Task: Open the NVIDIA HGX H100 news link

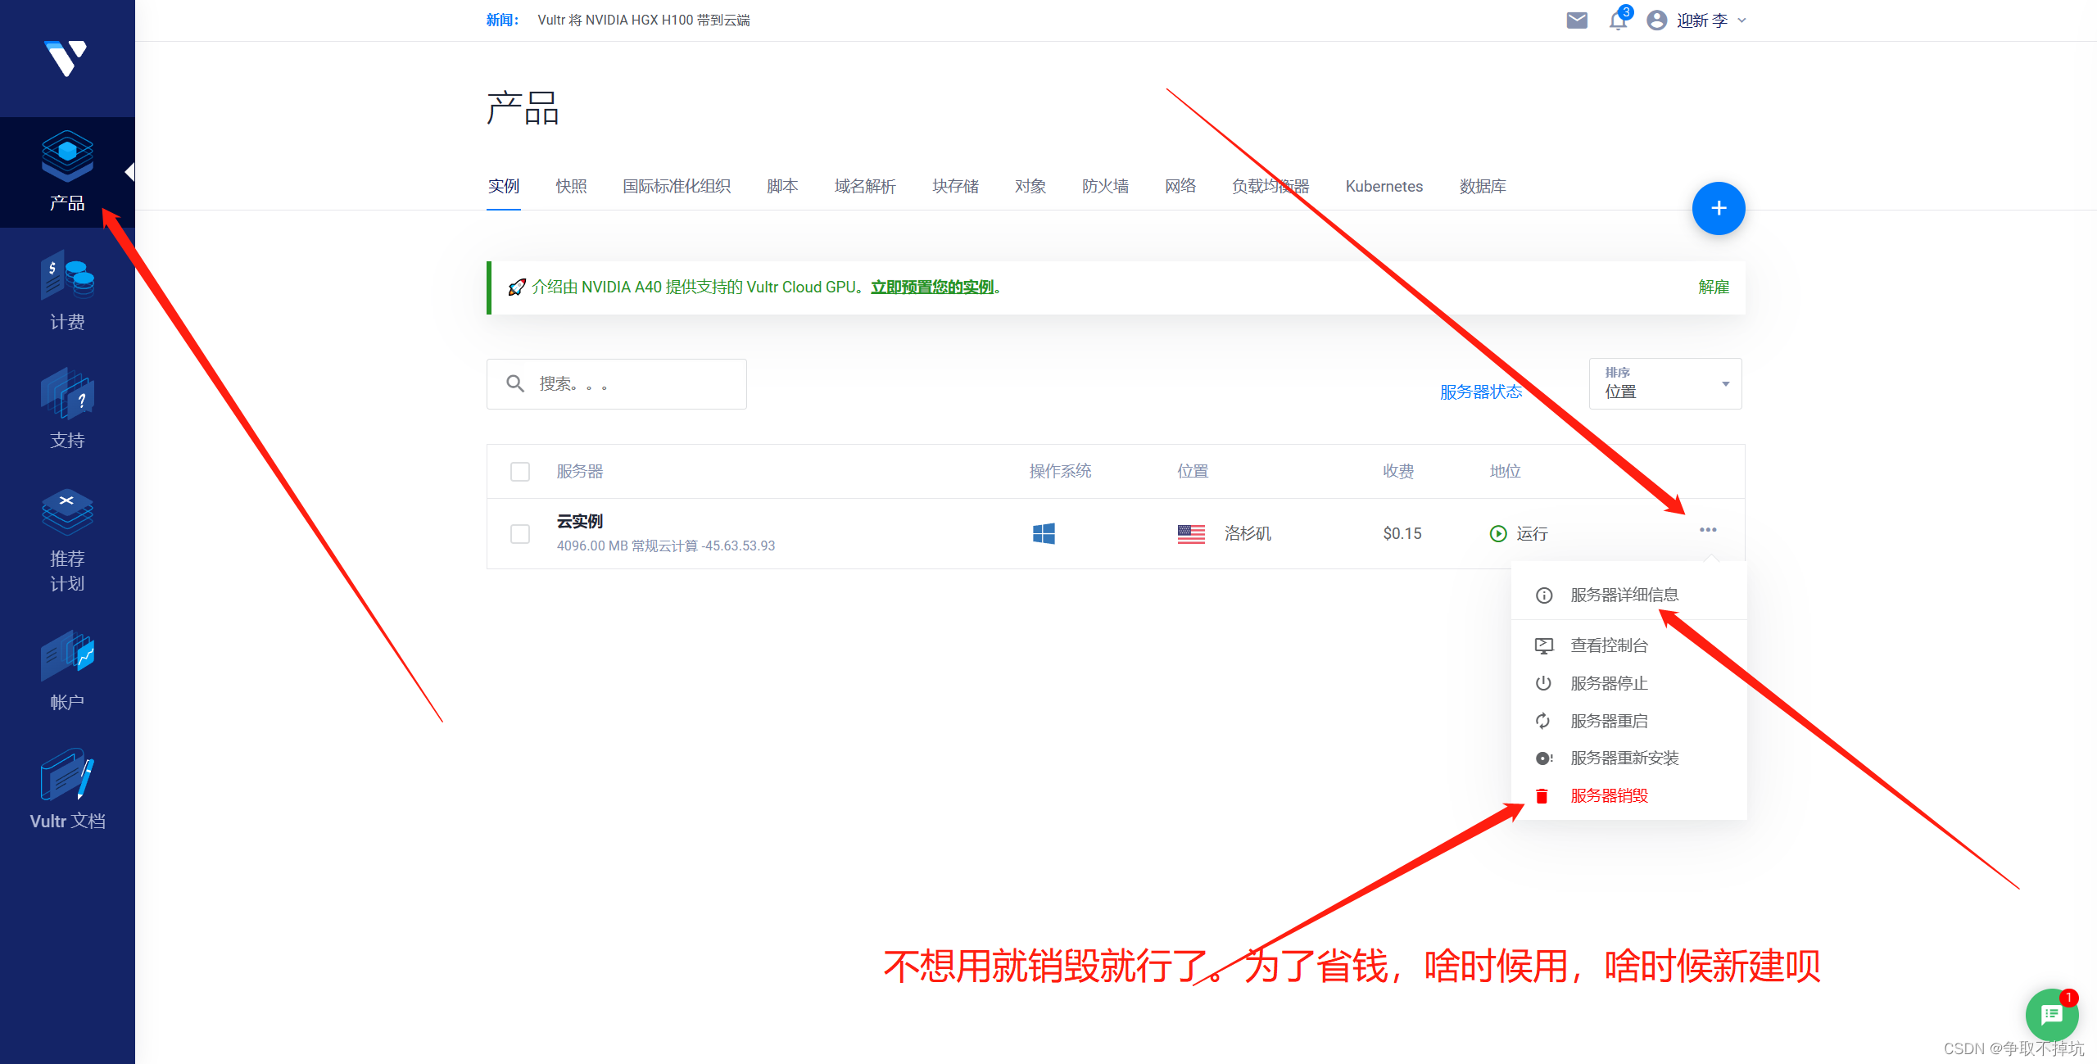Action: pos(644,20)
